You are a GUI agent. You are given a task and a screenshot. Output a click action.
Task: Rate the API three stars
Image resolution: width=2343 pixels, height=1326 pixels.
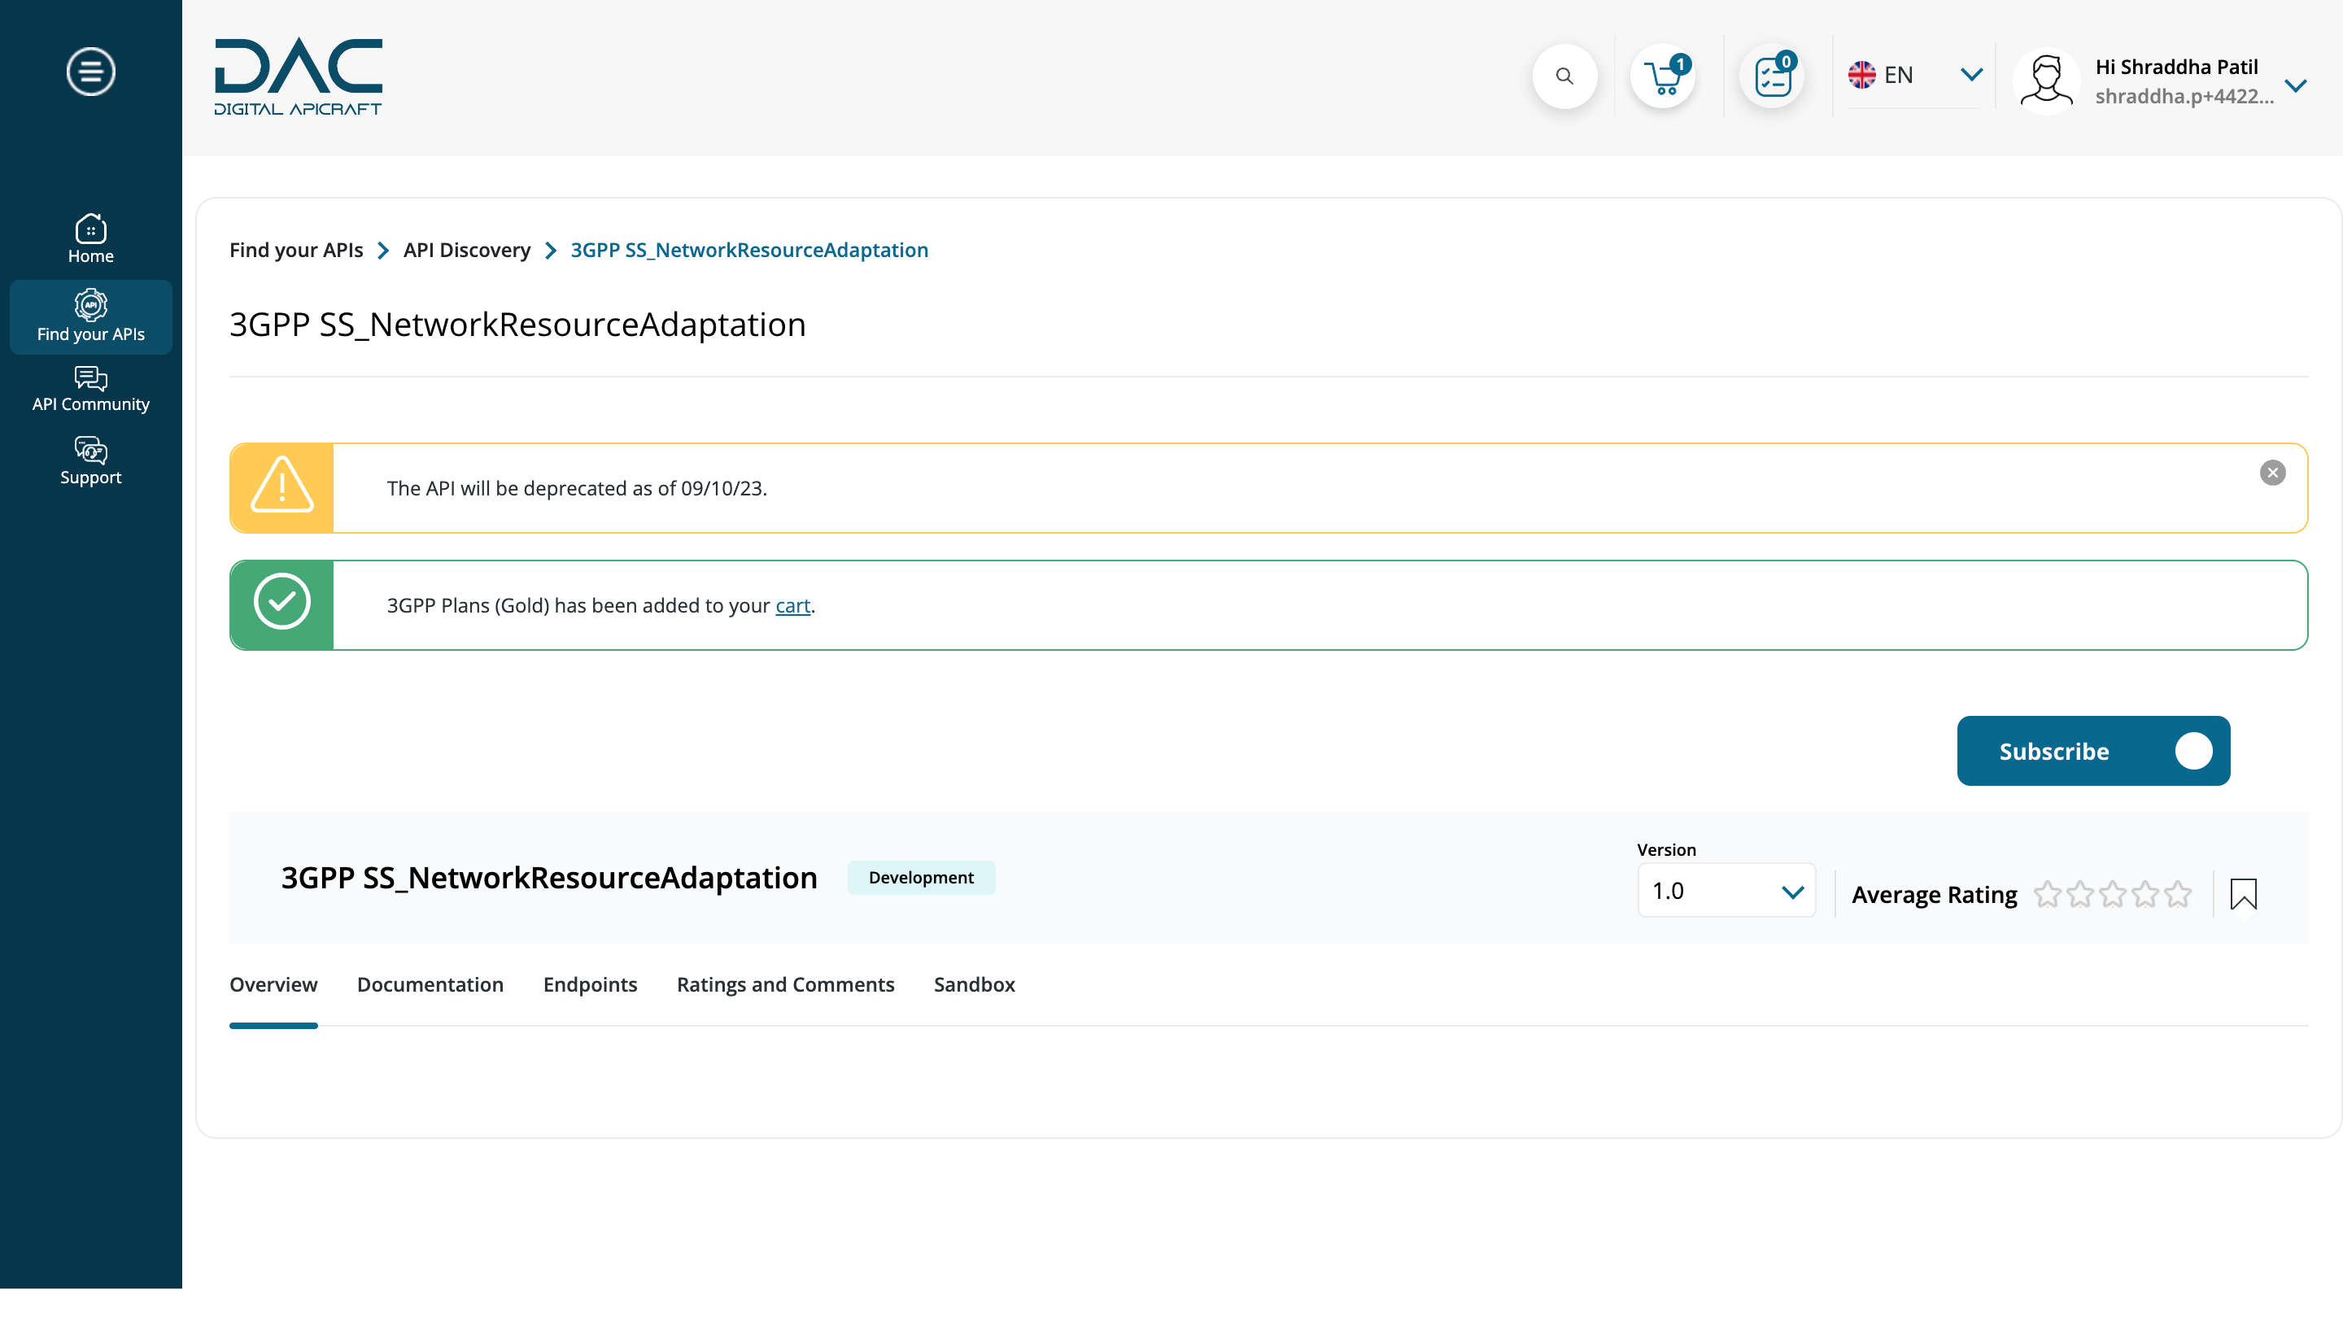tap(2113, 894)
